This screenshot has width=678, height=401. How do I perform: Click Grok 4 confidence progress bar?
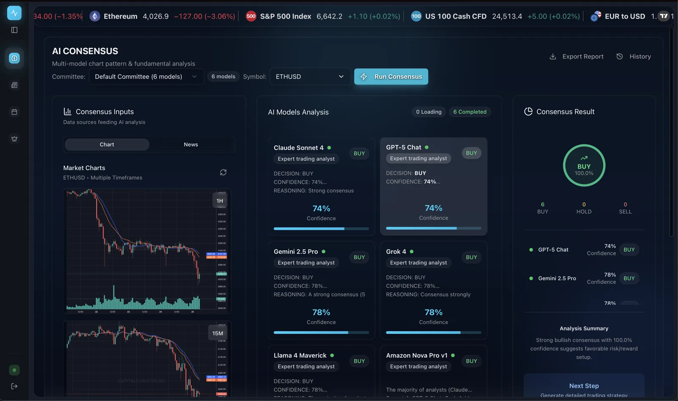433,332
